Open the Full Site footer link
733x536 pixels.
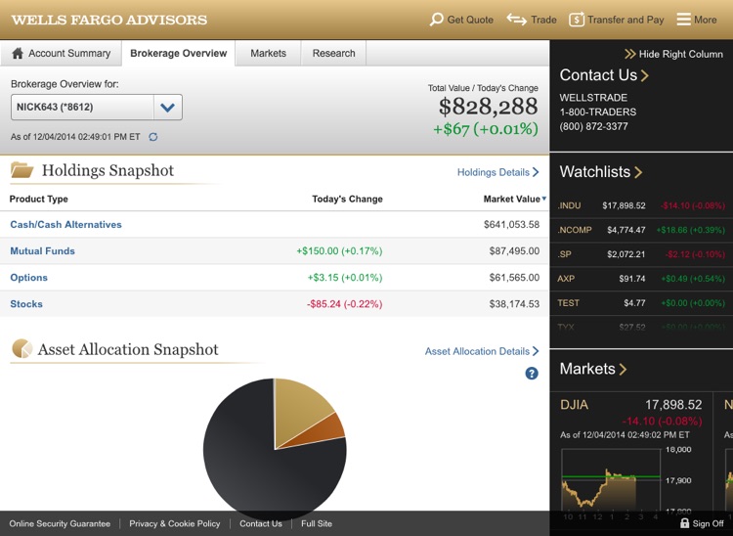(317, 523)
